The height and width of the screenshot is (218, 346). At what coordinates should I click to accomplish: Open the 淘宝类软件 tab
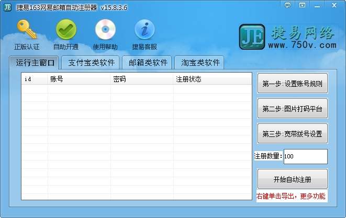(200, 63)
